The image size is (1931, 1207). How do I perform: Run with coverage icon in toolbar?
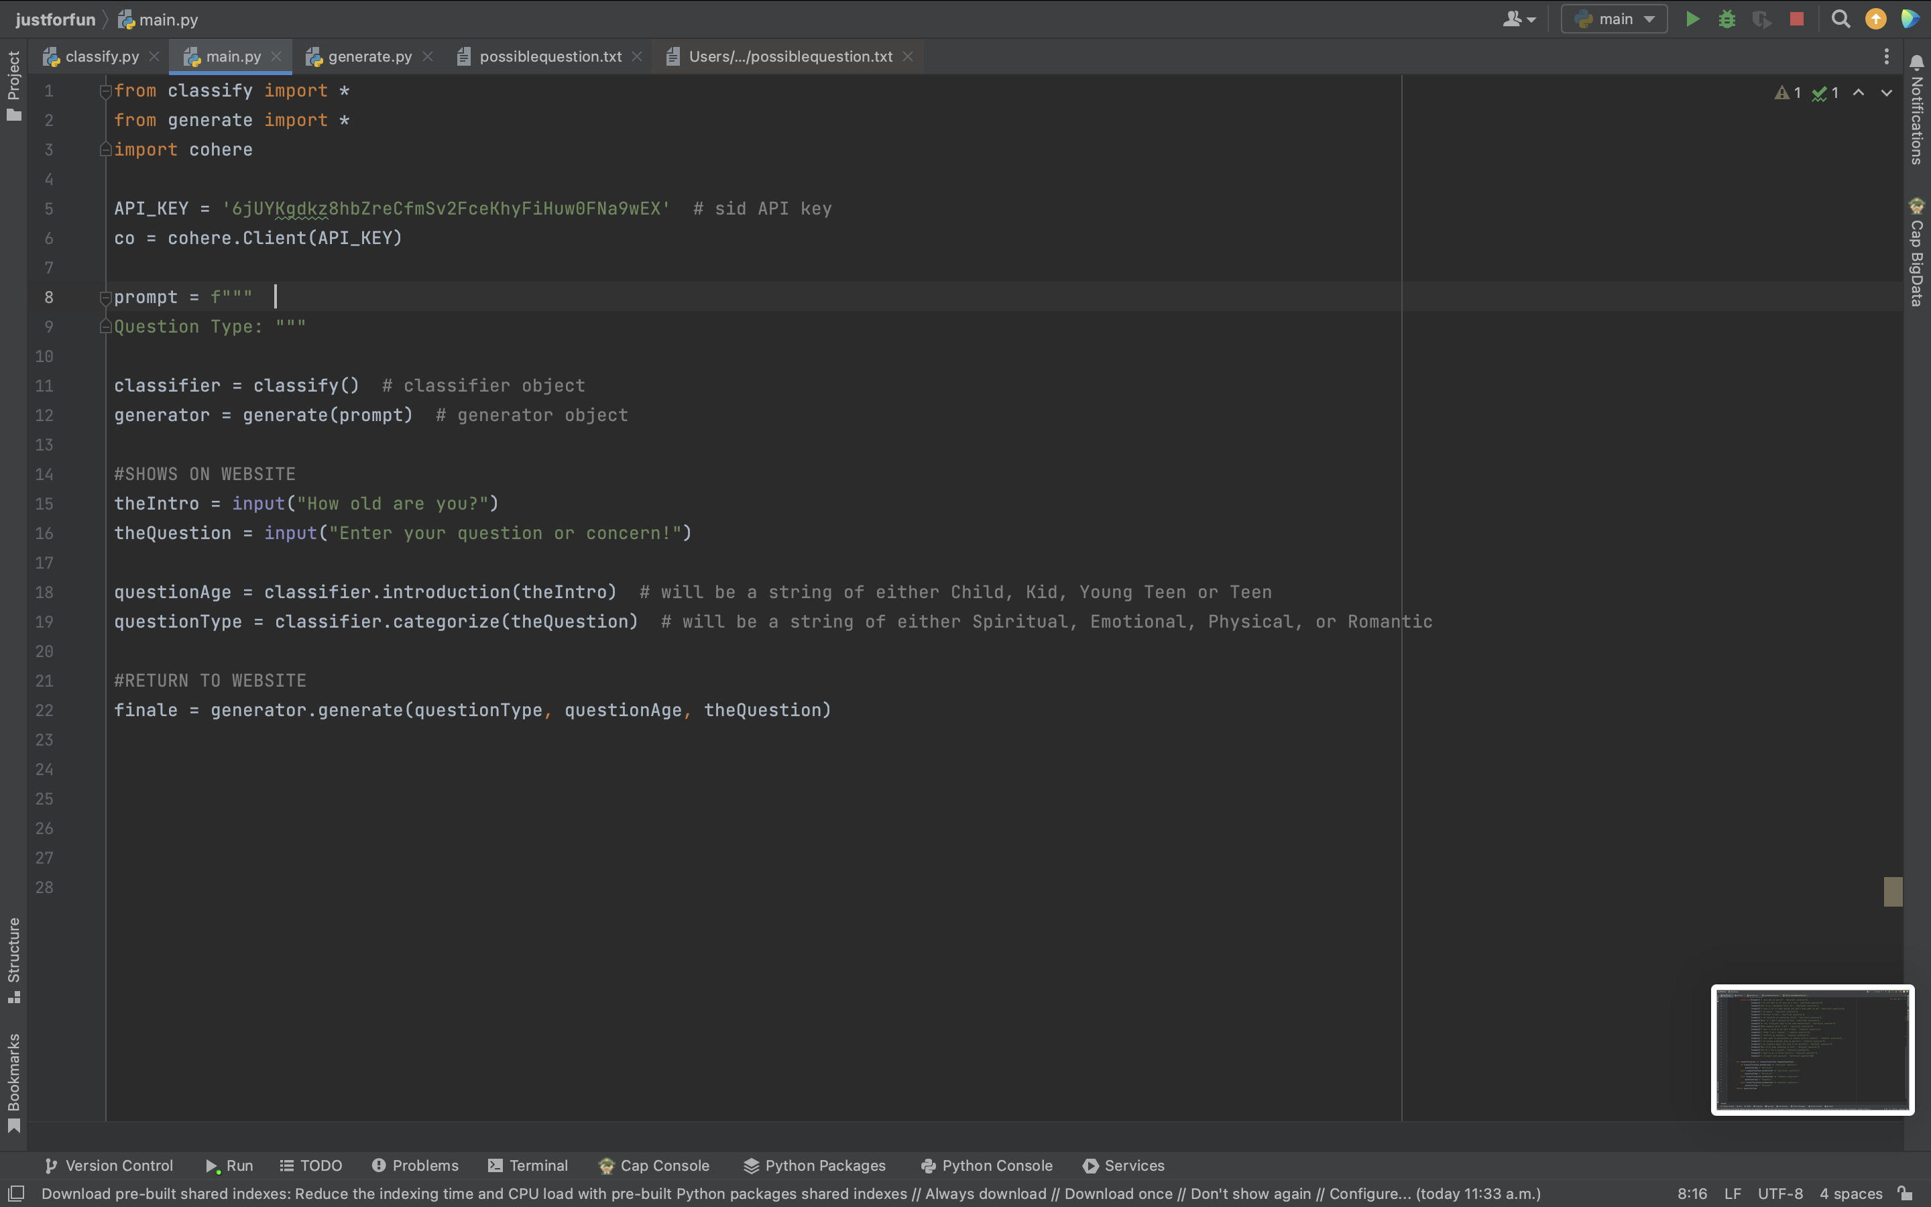(x=1761, y=19)
